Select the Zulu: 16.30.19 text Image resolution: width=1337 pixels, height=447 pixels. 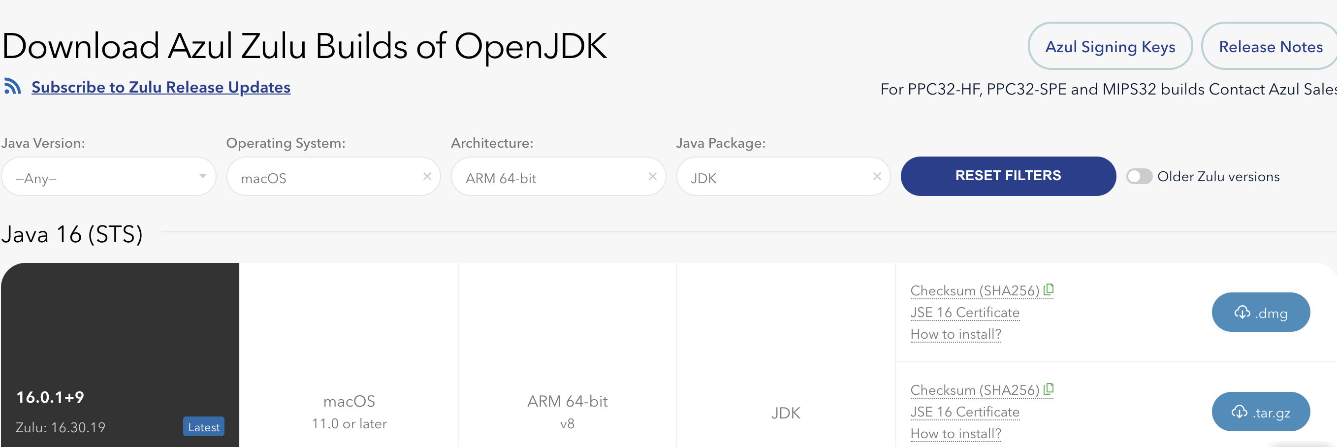coord(60,427)
